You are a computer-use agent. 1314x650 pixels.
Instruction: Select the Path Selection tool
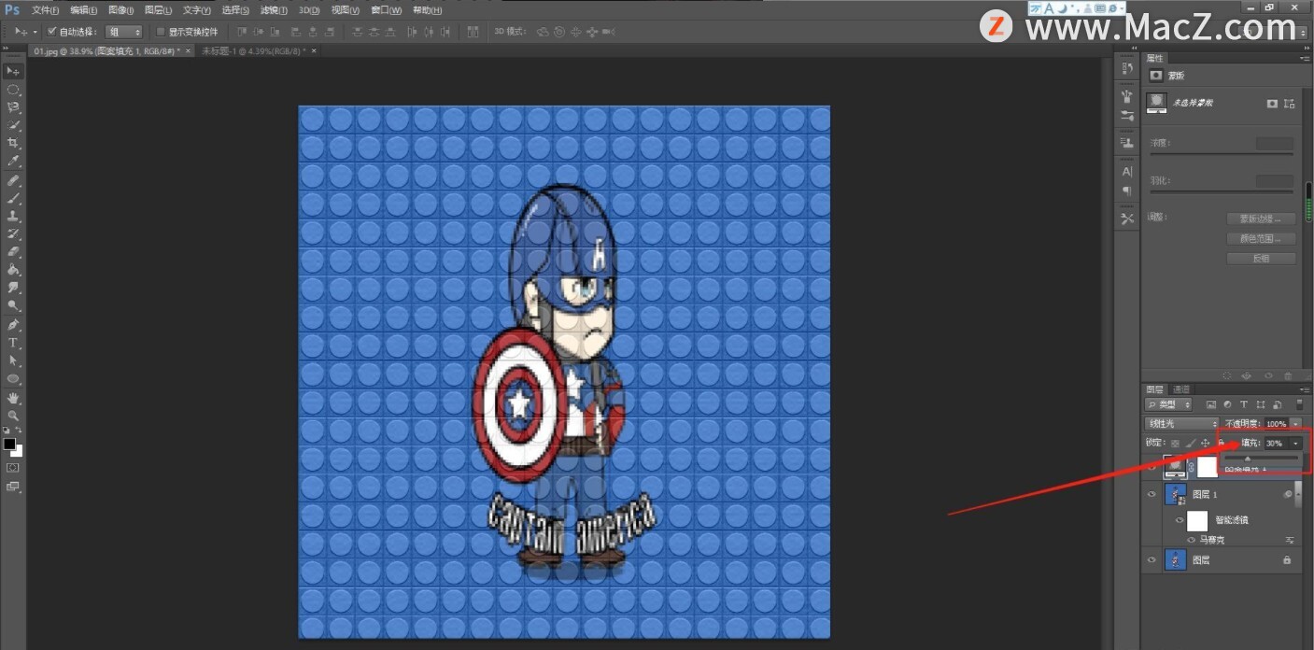click(13, 360)
